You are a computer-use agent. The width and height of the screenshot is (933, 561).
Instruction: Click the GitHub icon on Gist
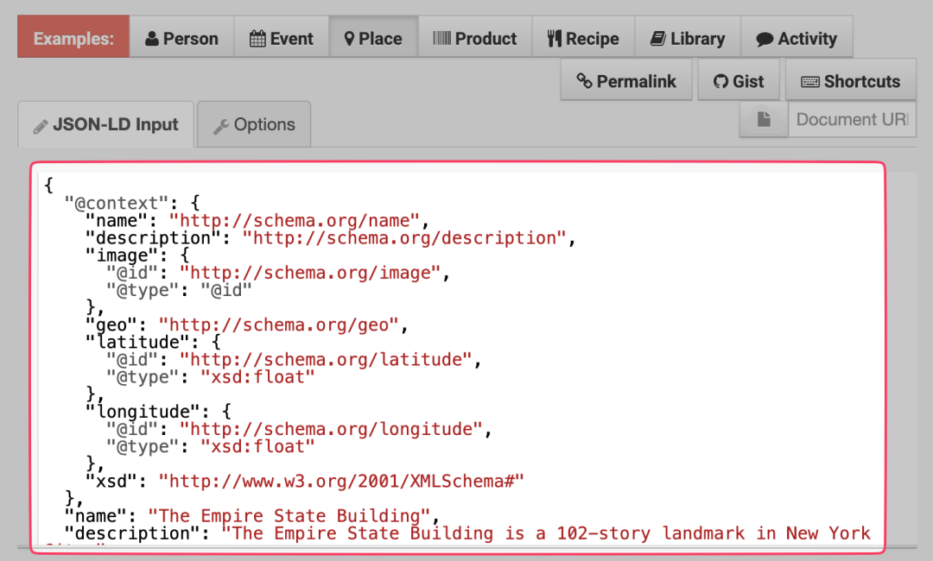tap(720, 81)
